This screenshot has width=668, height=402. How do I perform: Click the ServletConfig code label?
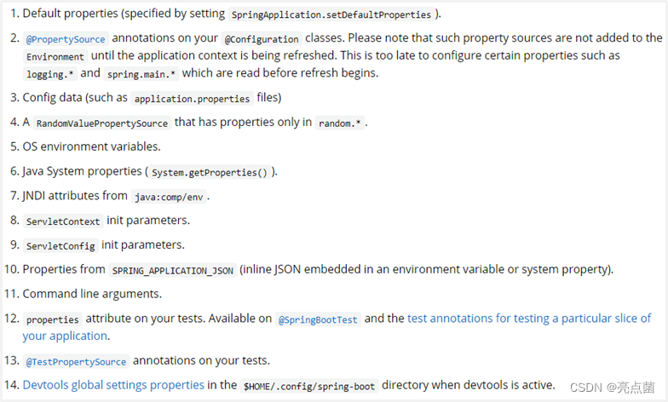tap(60, 245)
